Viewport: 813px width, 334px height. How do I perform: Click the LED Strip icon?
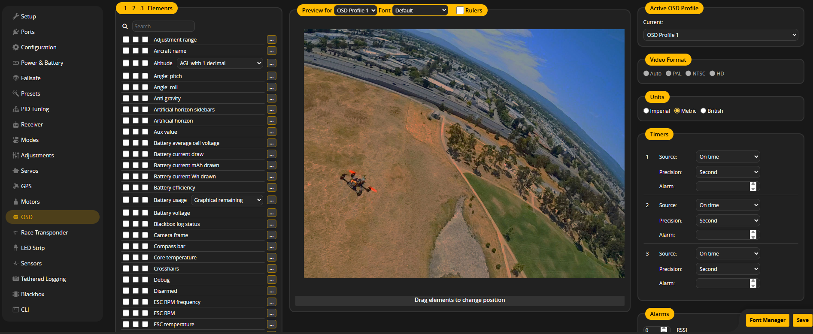[x=16, y=248]
